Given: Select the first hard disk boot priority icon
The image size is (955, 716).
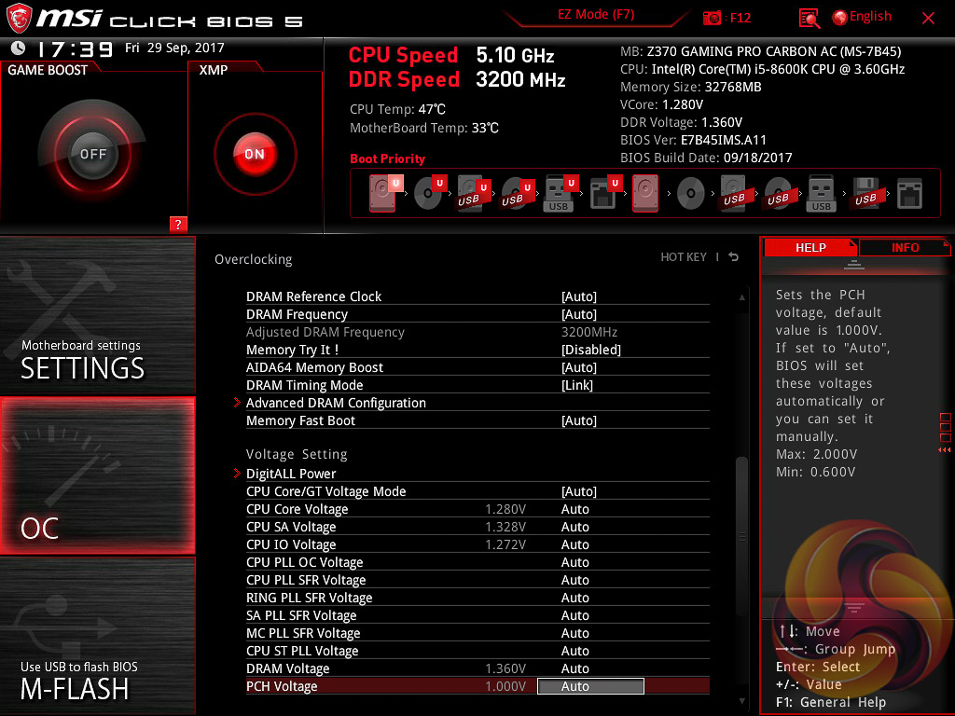Looking at the screenshot, I should tap(383, 193).
